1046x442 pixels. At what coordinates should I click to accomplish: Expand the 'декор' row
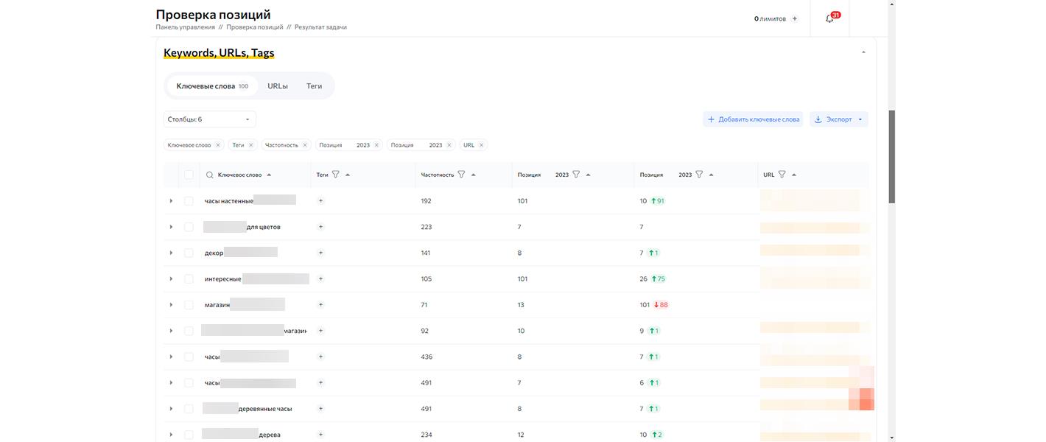tap(171, 253)
